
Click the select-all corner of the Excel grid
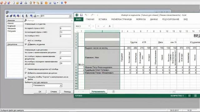tap(77, 31)
